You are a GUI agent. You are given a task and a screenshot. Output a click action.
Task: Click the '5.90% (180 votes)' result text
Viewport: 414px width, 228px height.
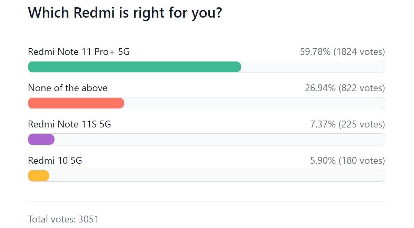[347, 161]
